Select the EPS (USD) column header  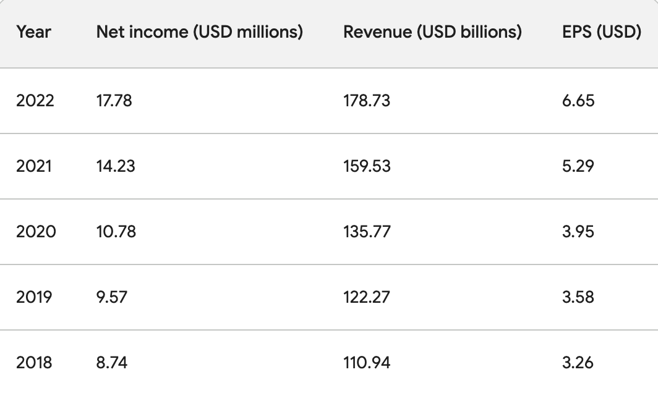pyautogui.click(x=601, y=32)
